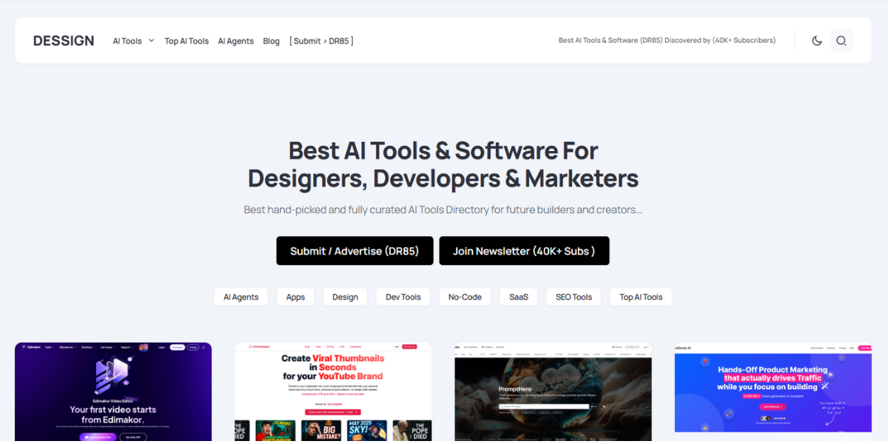888x444 pixels.
Task: Open the Blog page link
Action: tap(271, 41)
